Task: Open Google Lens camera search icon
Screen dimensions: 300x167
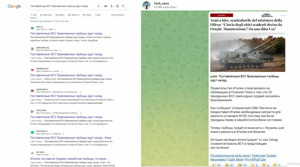Action: (117, 6)
